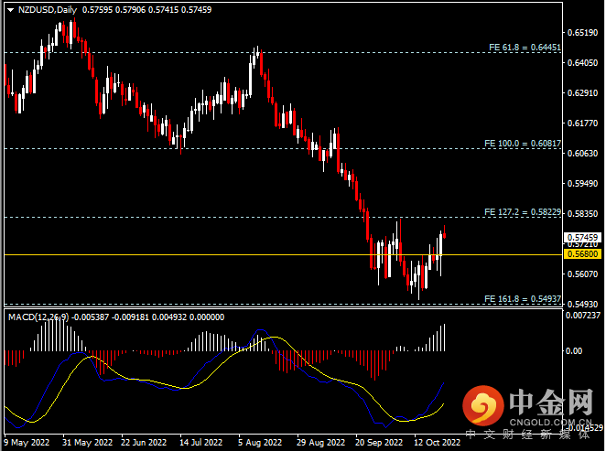Click the MACD zero level label 0.00
Screen dimensions: 606x451
pyautogui.click(x=574, y=351)
